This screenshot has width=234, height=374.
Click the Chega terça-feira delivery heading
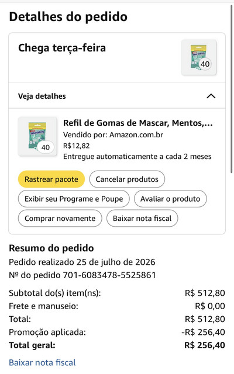(62, 48)
